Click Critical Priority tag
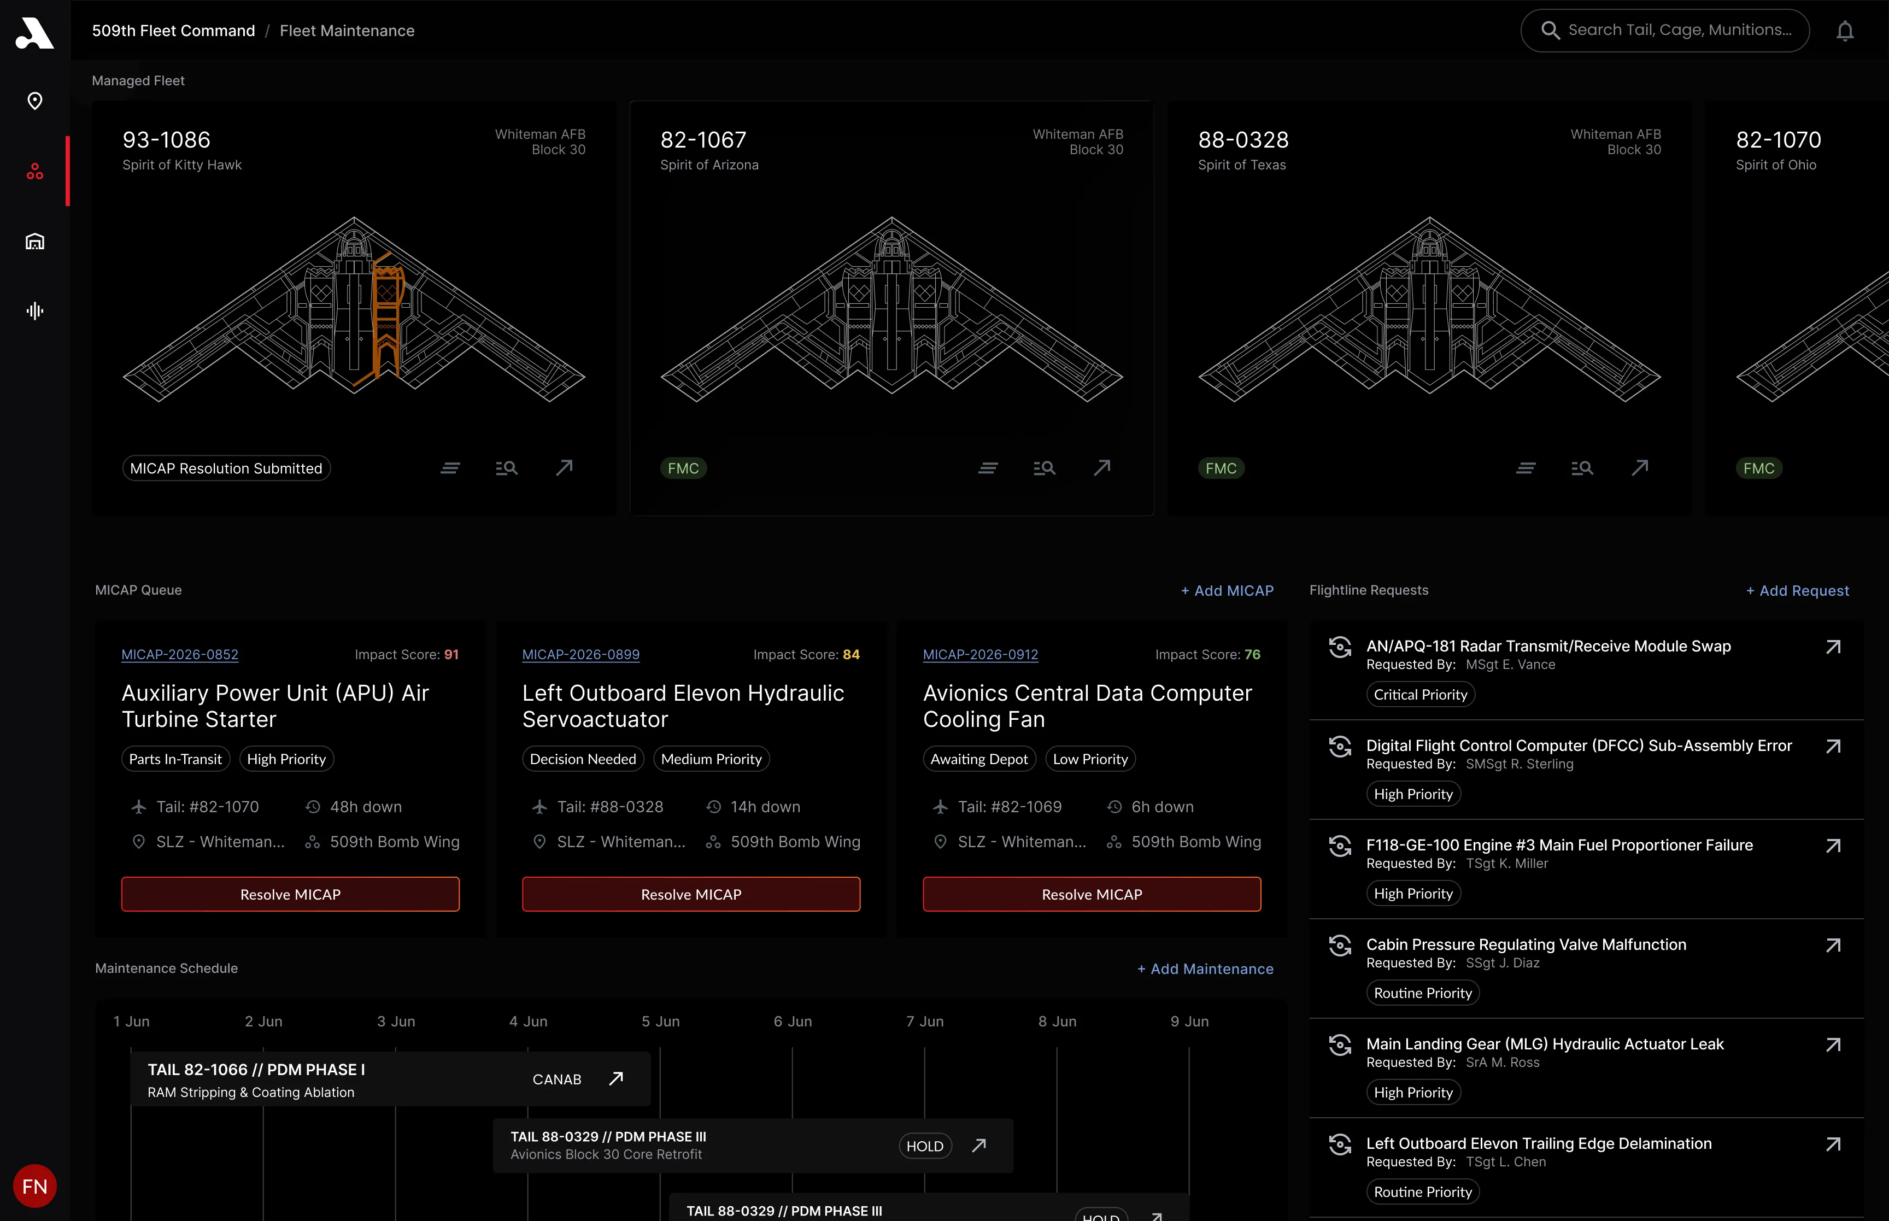The height and width of the screenshot is (1221, 1889). (x=1421, y=695)
